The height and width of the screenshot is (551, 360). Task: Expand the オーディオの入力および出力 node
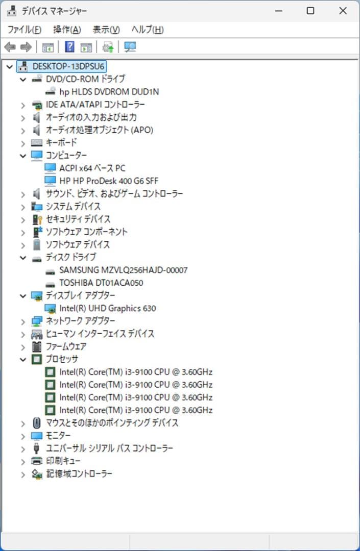(23, 118)
